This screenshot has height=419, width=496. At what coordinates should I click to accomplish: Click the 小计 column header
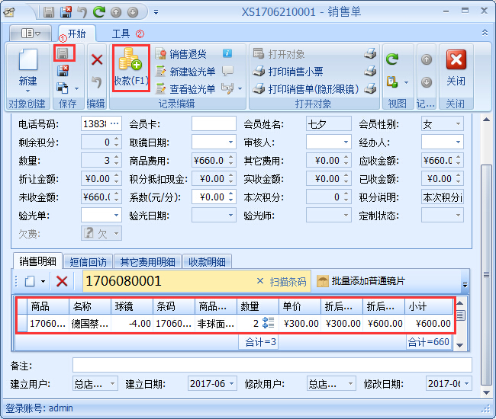tap(429, 306)
